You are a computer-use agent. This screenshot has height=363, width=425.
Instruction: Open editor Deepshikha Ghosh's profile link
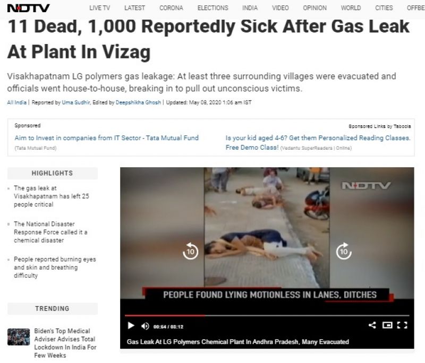(138, 102)
